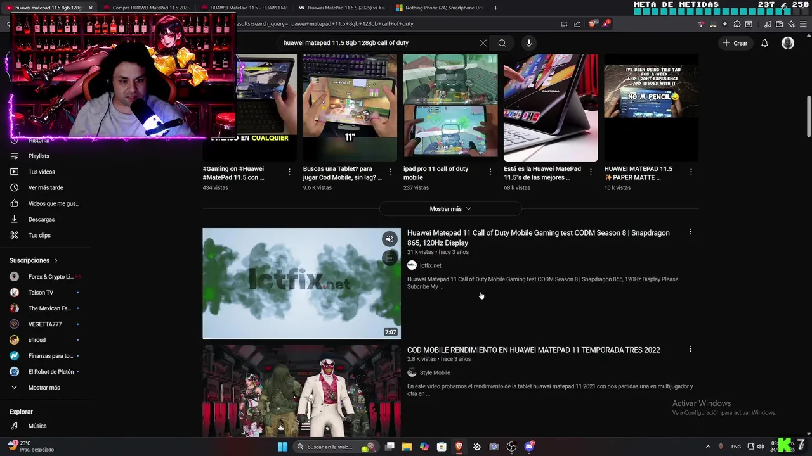Open options menu for Ictfix.net video

click(690, 232)
